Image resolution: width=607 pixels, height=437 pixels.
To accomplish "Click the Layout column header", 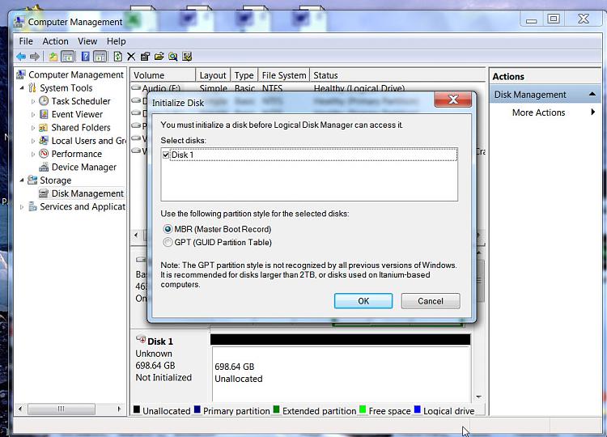I will 213,75.
